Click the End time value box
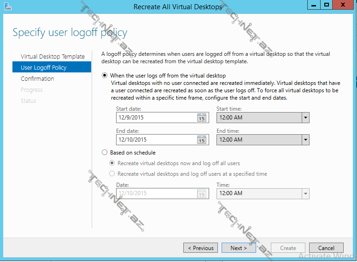Screen dimensions: 357x262 (x=258, y=140)
